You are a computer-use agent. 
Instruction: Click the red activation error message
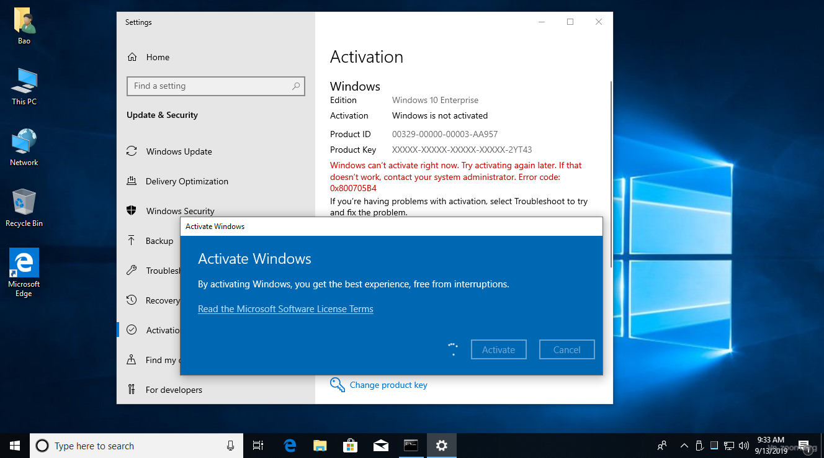click(456, 177)
